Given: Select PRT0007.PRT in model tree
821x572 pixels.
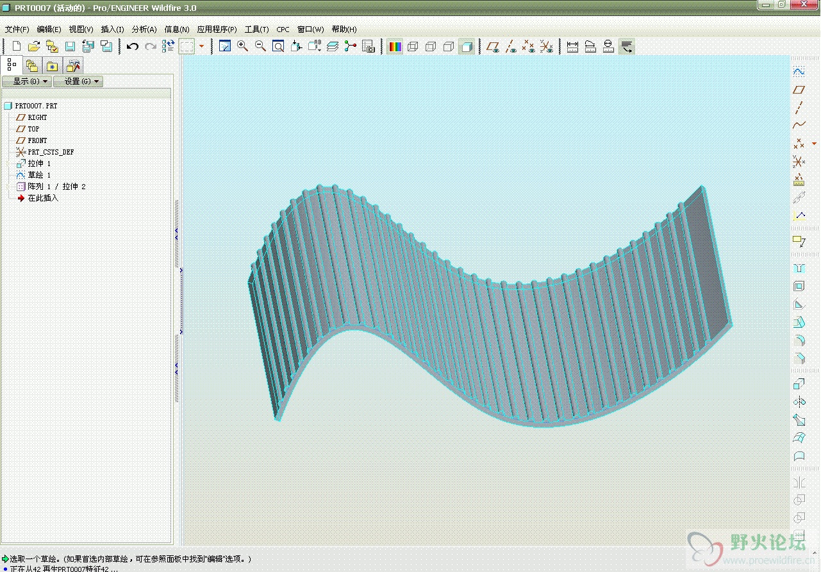Looking at the screenshot, I should (x=36, y=106).
